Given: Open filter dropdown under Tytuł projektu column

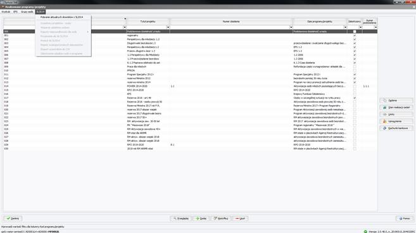Looking at the screenshot, I should (168, 27).
